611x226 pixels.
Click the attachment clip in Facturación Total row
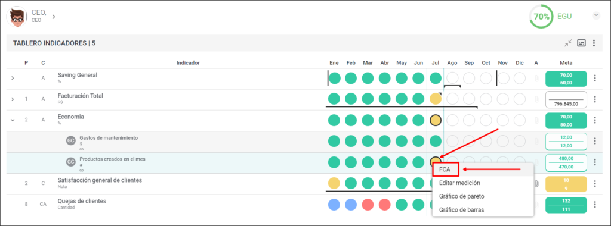coord(536,99)
